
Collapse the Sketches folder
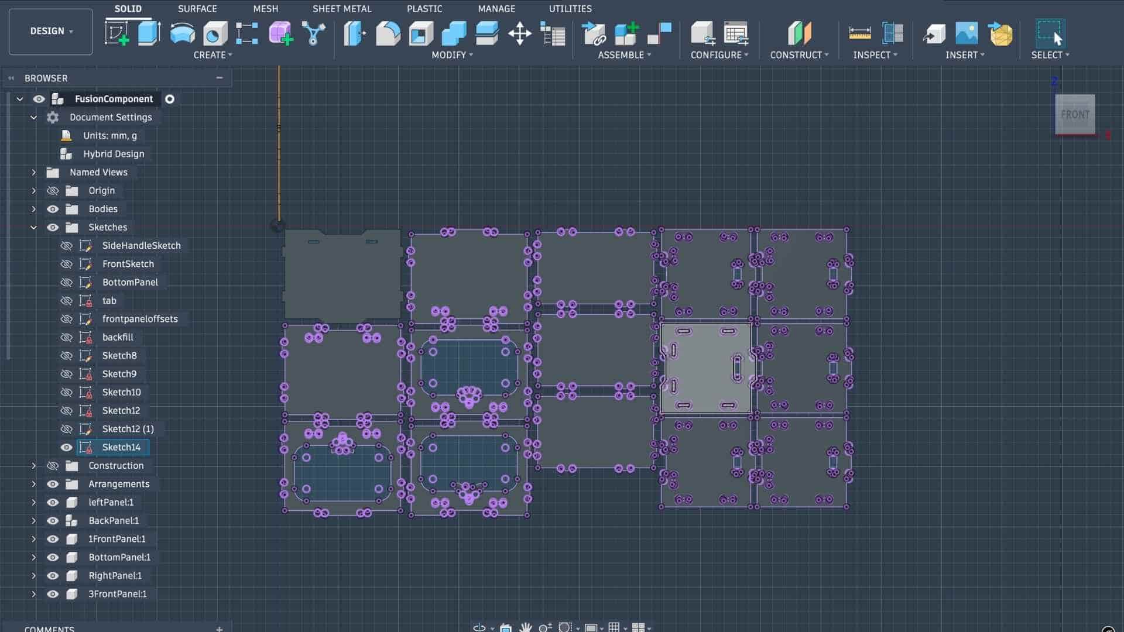(33, 228)
